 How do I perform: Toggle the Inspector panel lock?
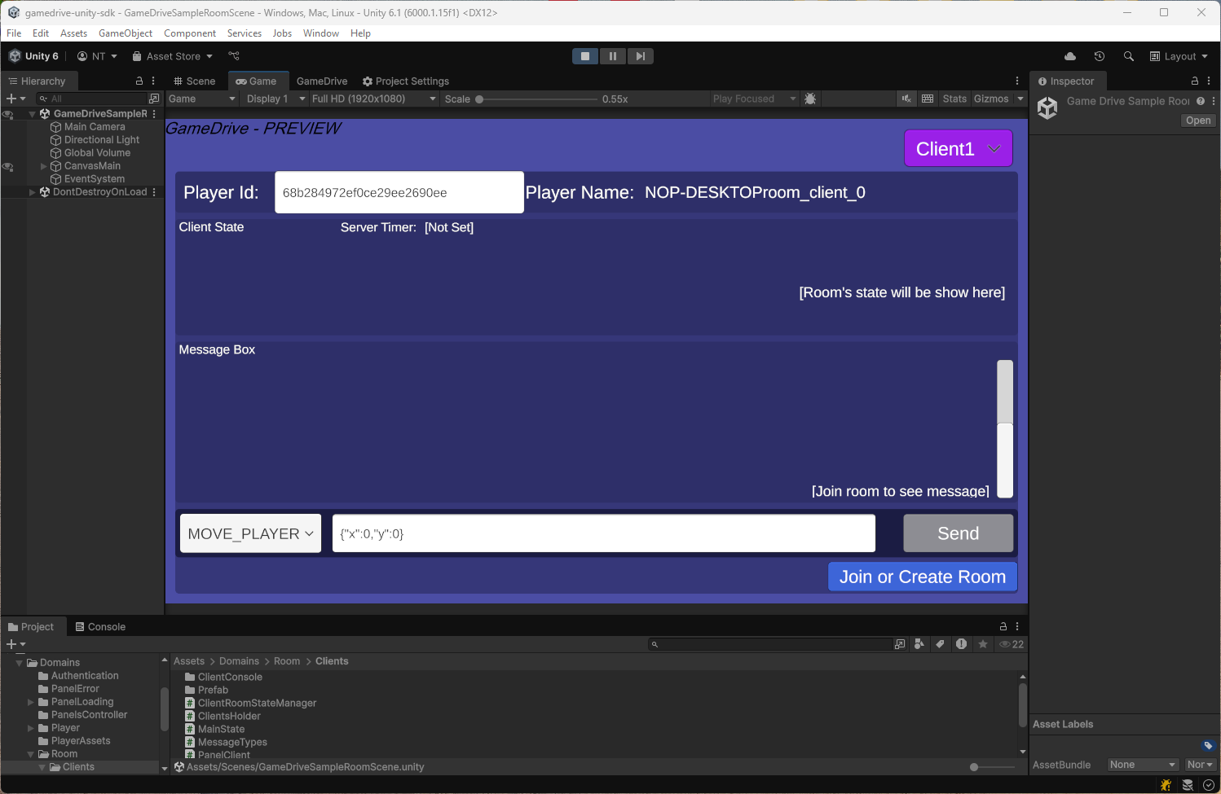pyautogui.click(x=1195, y=81)
